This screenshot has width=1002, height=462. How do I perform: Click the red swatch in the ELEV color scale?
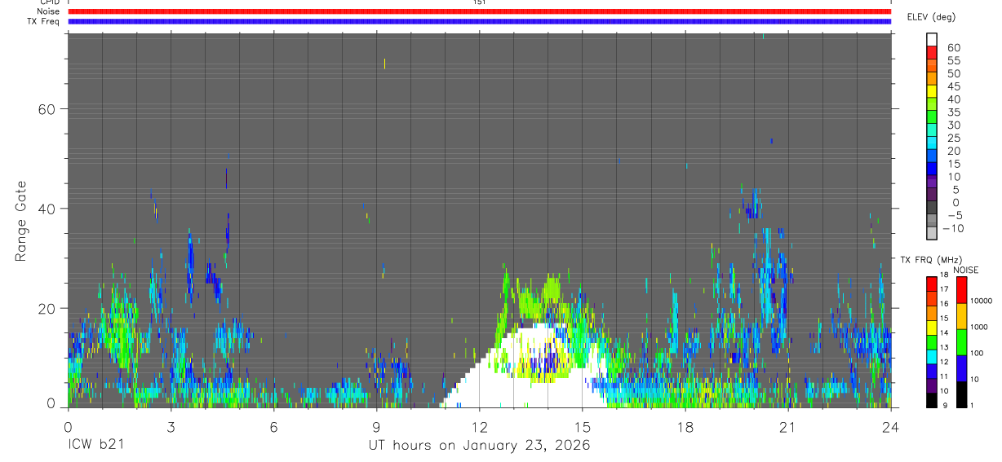pyautogui.click(x=931, y=51)
